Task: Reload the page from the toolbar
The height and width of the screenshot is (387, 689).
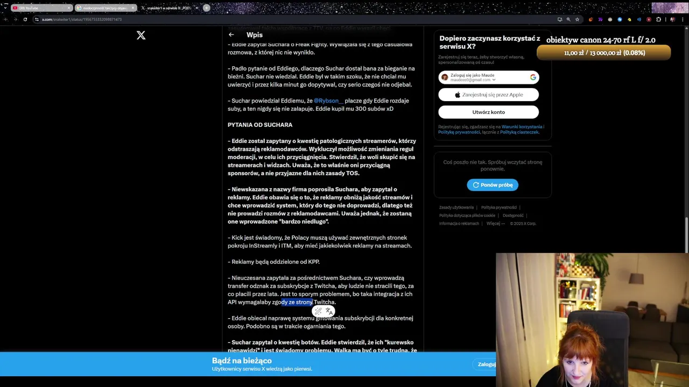Action: [25, 19]
